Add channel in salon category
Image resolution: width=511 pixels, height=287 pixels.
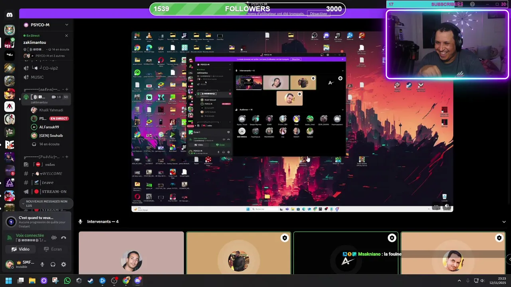point(67,89)
